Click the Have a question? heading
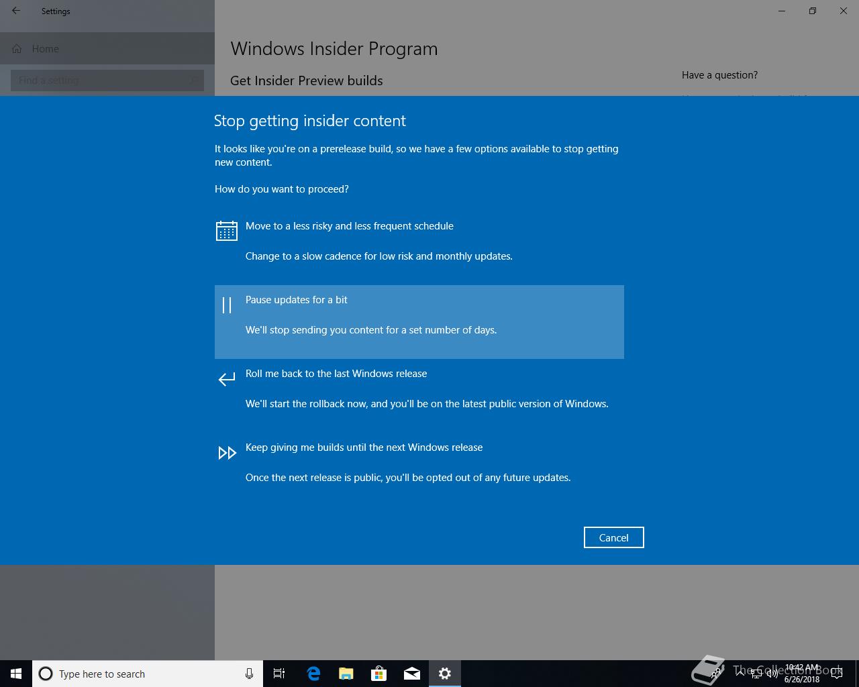The width and height of the screenshot is (859, 687). (x=719, y=75)
